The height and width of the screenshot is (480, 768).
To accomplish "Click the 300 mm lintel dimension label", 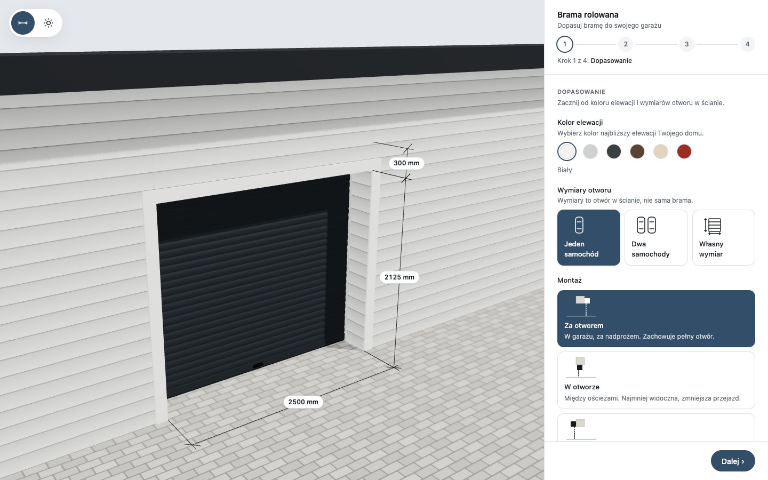I will click(x=406, y=163).
